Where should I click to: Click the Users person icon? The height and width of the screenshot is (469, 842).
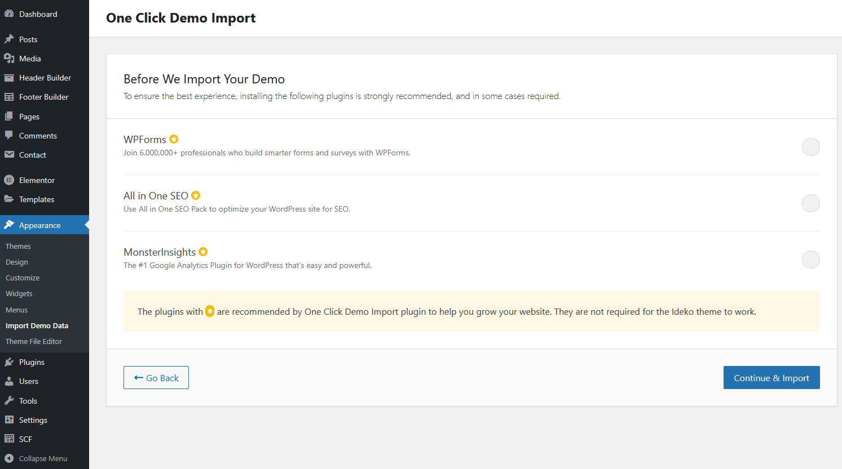point(9,381)
